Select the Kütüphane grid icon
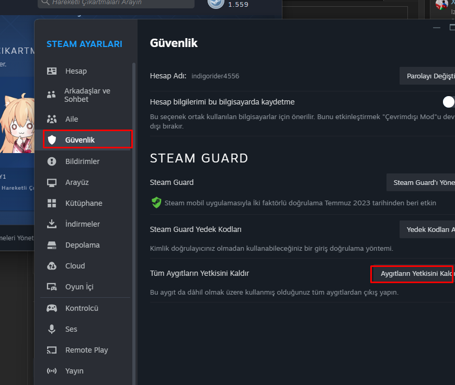This screenshot has width=455, height=385. point(52,203)
